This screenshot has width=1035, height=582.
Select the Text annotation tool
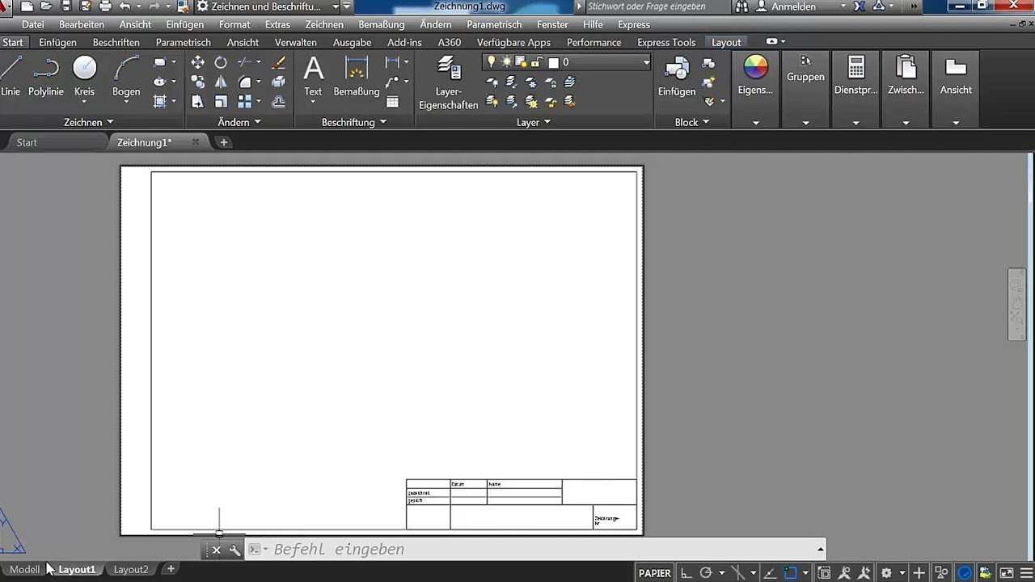point(313,75)
